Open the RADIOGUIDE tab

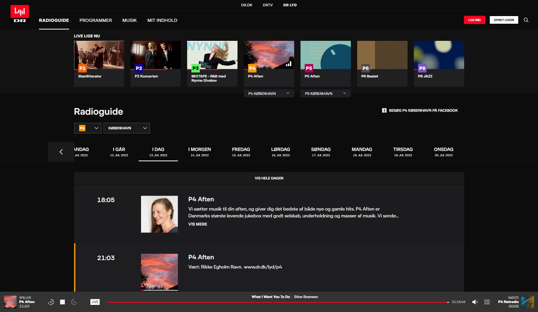tap(54, 20)
